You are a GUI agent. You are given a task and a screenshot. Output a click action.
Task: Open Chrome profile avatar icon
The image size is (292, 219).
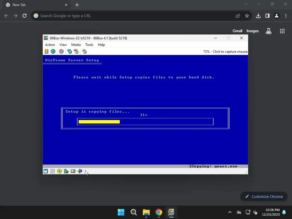click(x=277, y=16)
